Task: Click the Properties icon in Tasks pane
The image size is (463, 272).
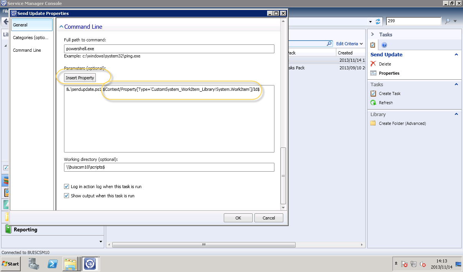Action: [x=373, y=73]
